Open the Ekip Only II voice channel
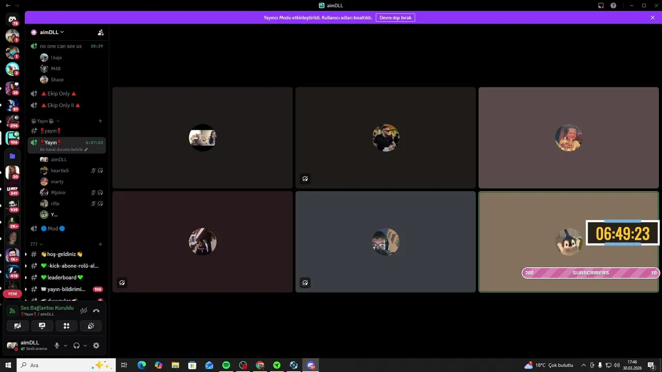Screen dimensions: 662x372 tap(67, 105)
